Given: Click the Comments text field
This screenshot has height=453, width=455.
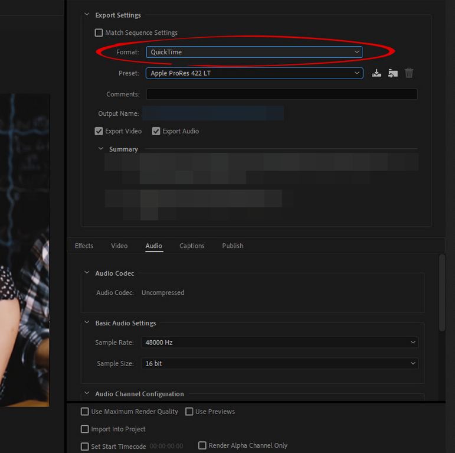Looking at the screenshot, I should tap(281, 94).
